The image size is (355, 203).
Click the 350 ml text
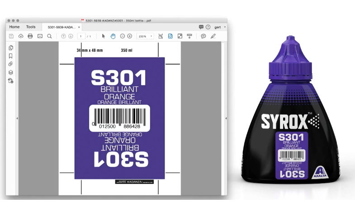point(127,50)
